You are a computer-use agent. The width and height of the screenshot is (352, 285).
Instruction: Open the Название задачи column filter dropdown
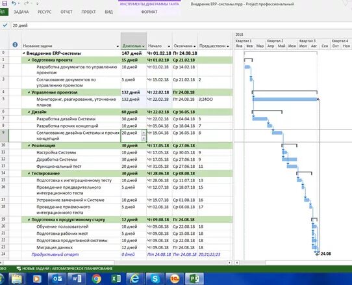point(118,46)
